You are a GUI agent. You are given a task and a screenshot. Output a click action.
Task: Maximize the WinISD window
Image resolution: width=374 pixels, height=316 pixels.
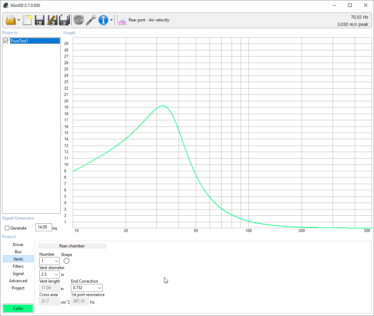(x=350, y=5)
